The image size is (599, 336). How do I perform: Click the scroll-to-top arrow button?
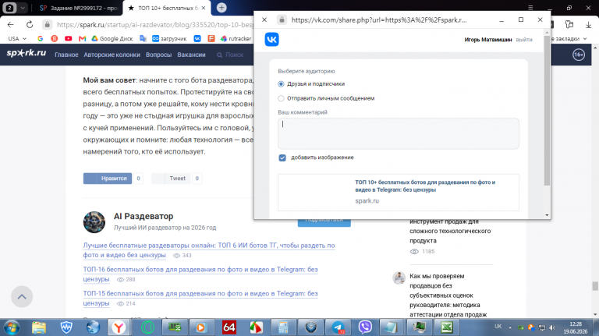(22, 296)
